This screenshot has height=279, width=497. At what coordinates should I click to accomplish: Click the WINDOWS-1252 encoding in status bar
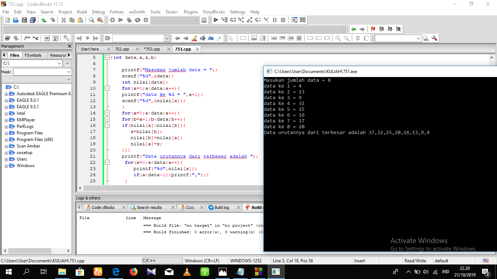tap(246, 261)
